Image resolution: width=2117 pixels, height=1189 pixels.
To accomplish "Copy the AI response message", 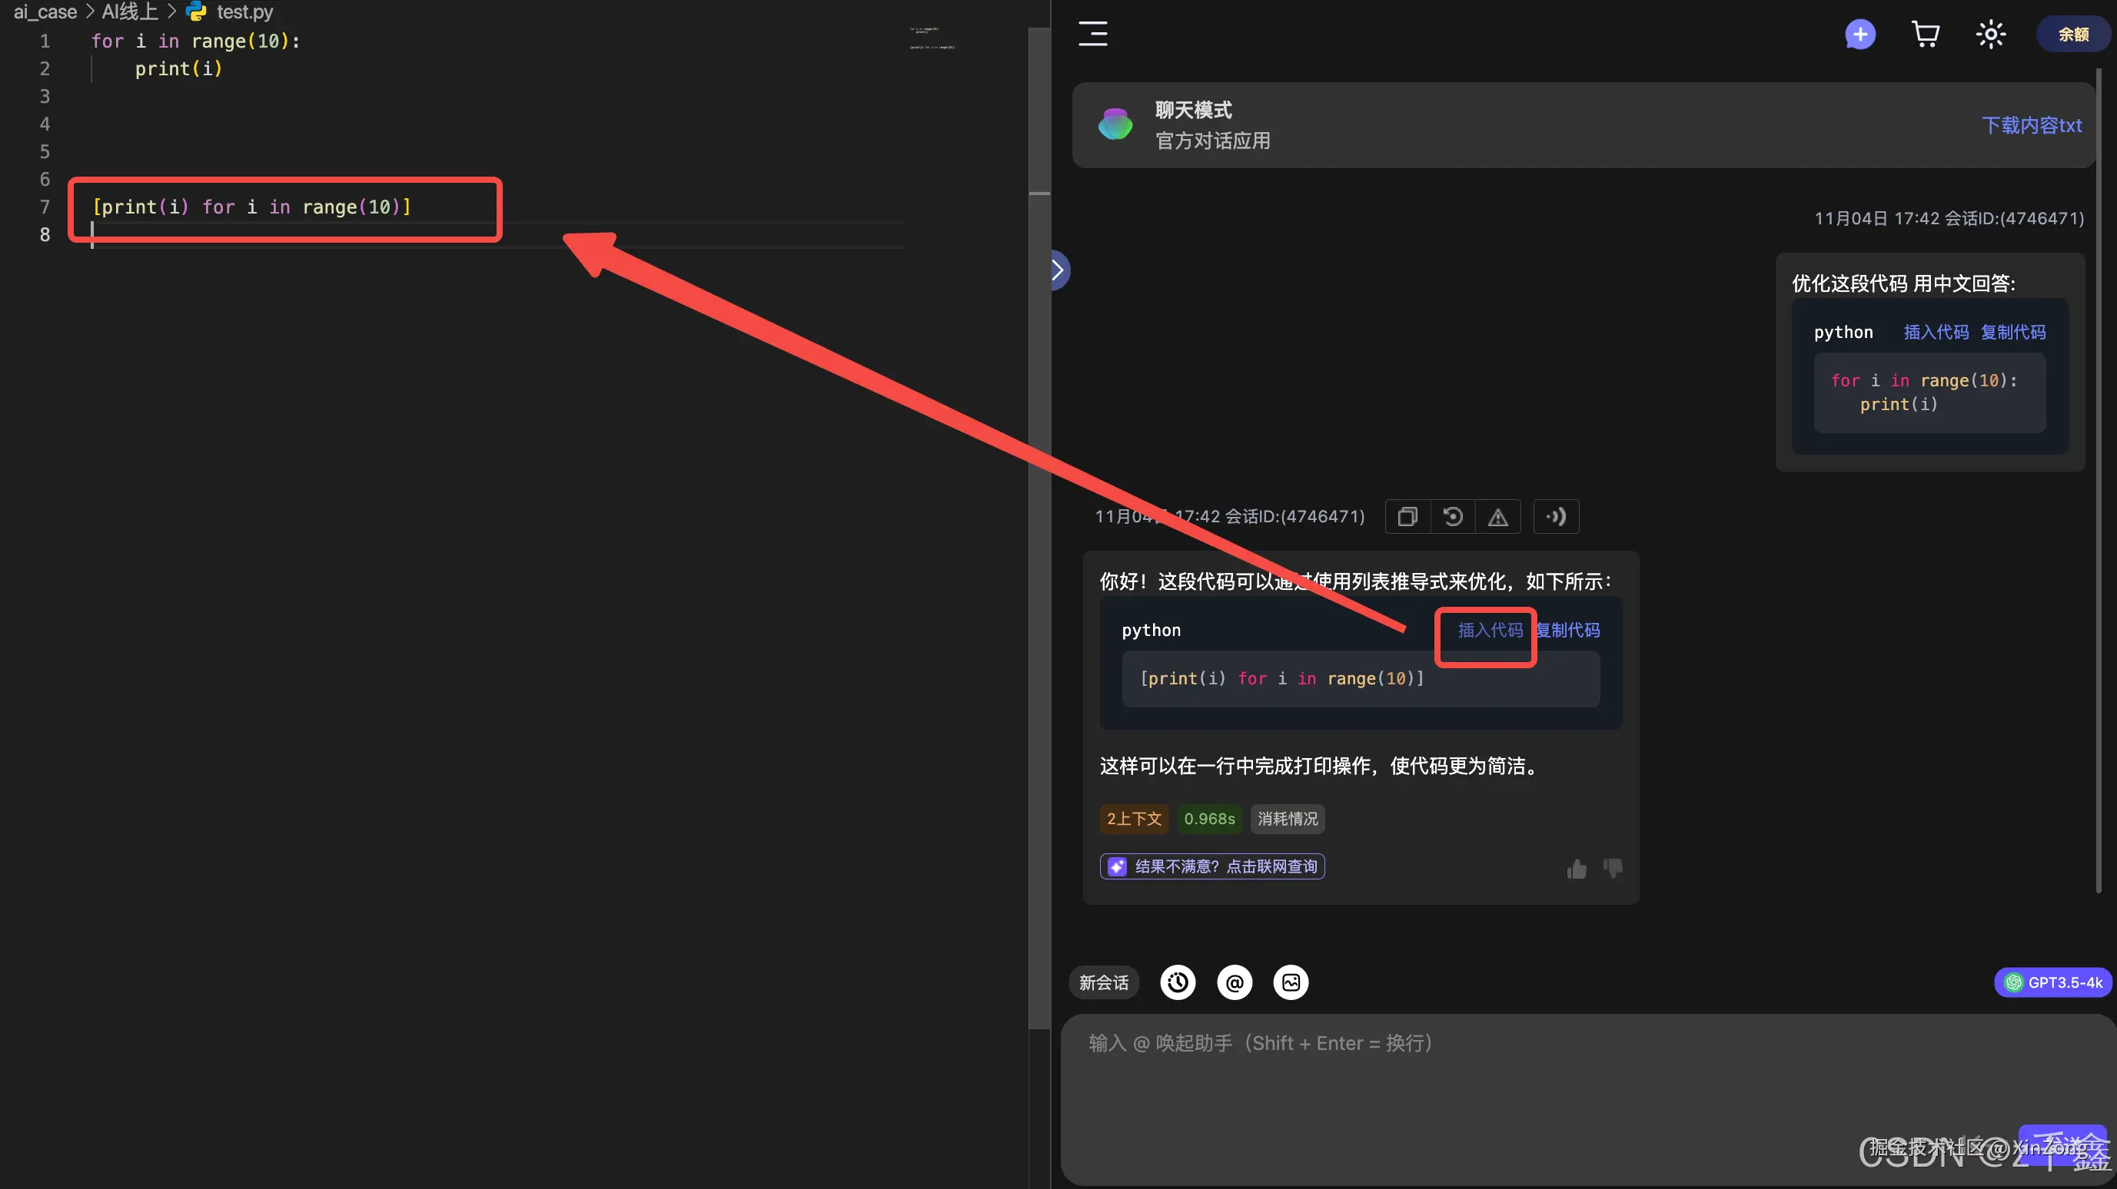I will [1407, 515].
